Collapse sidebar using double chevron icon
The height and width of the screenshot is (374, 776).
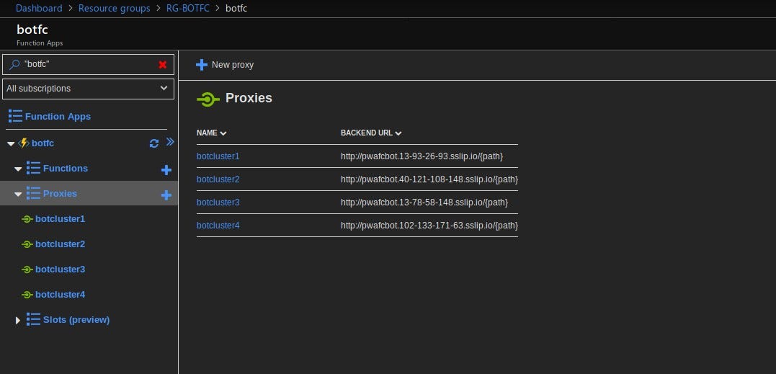point(170,142)
